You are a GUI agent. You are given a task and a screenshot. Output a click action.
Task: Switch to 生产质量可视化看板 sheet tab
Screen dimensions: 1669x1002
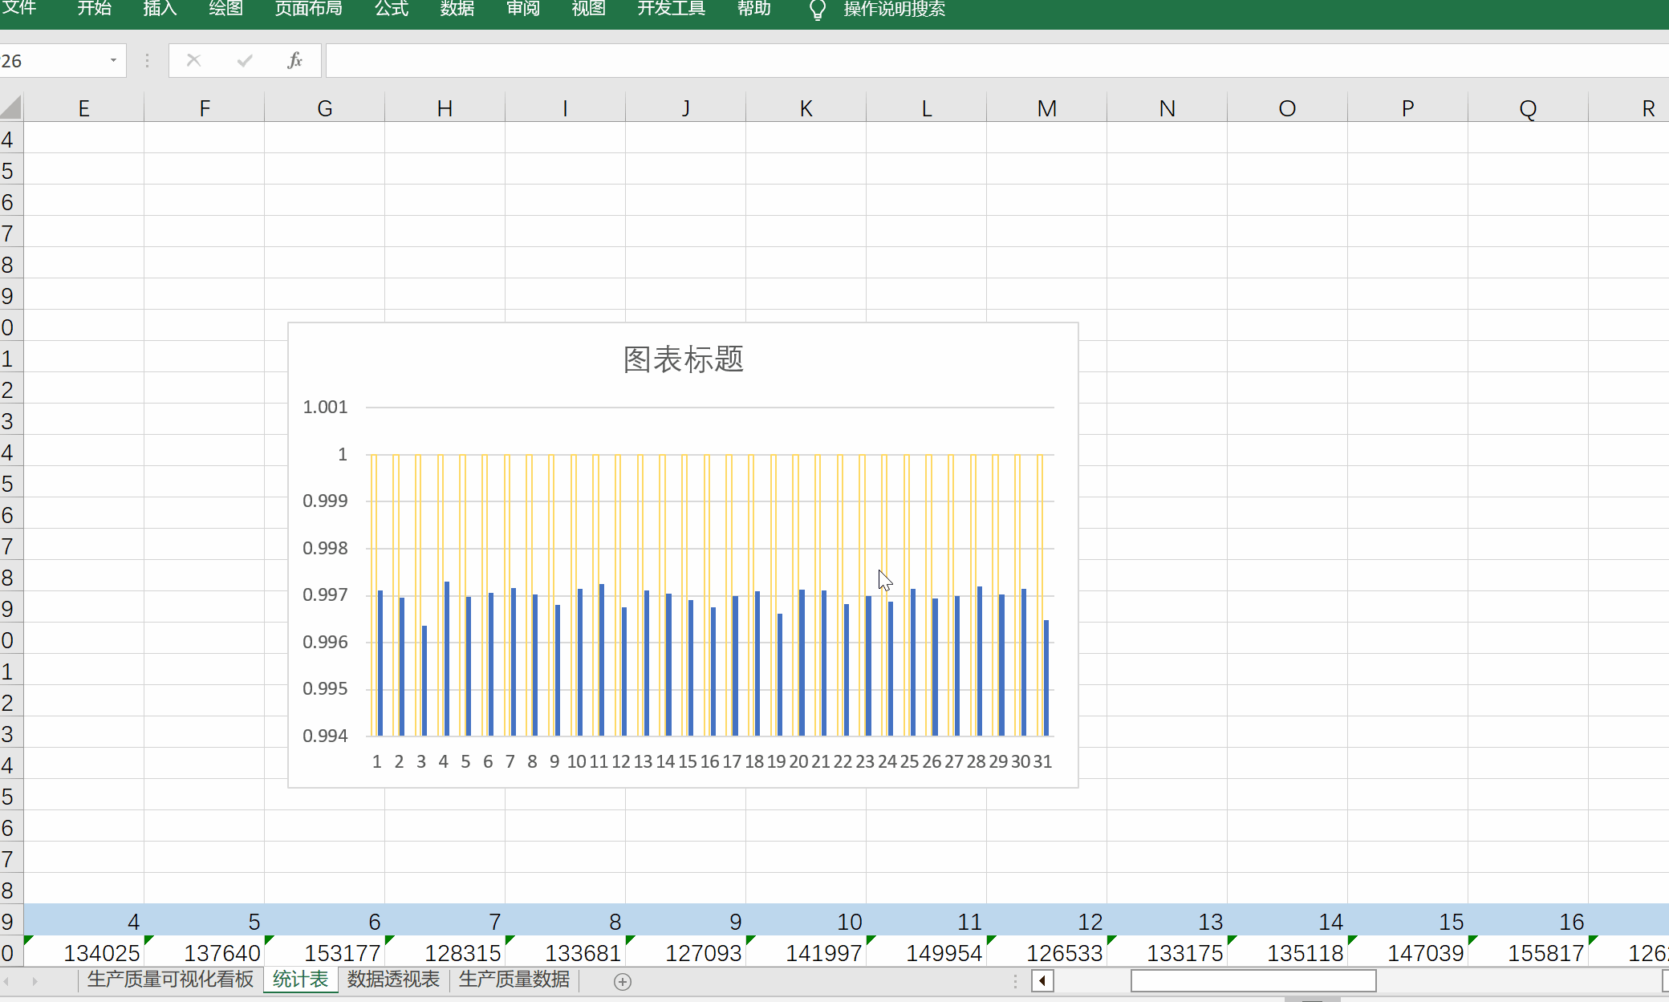point(170,980)
